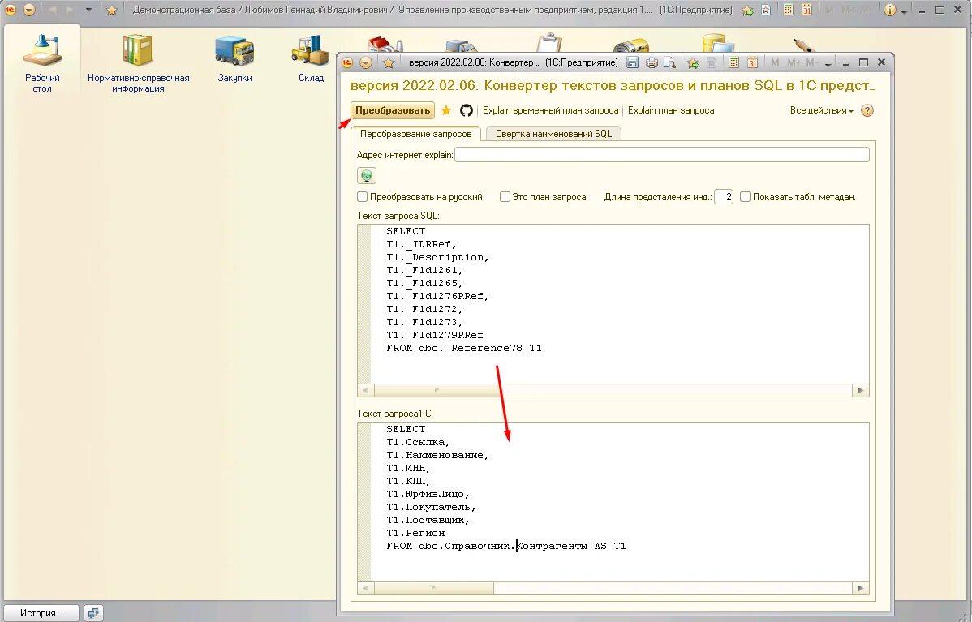Focus the Адрес интернет explain field
Screen dimensions: 972x622
pos(661,155)
